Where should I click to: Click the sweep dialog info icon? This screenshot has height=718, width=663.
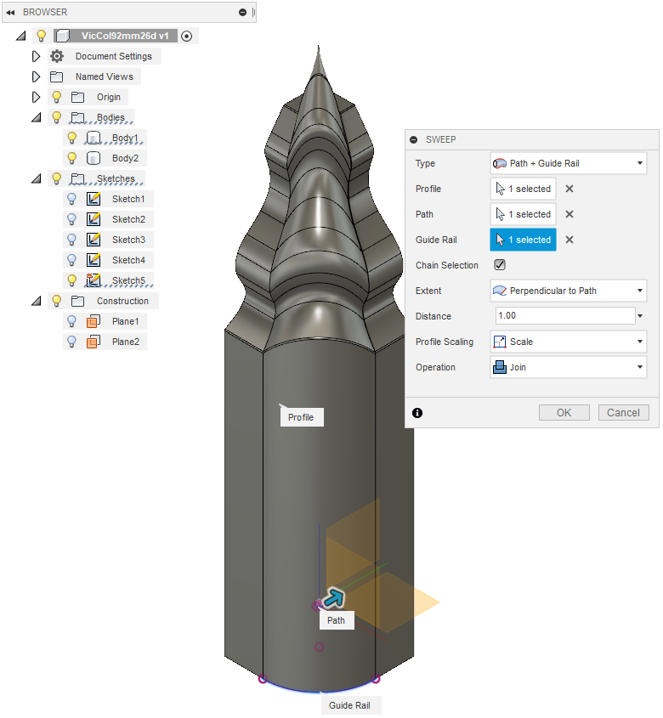[x=417, y=413]
